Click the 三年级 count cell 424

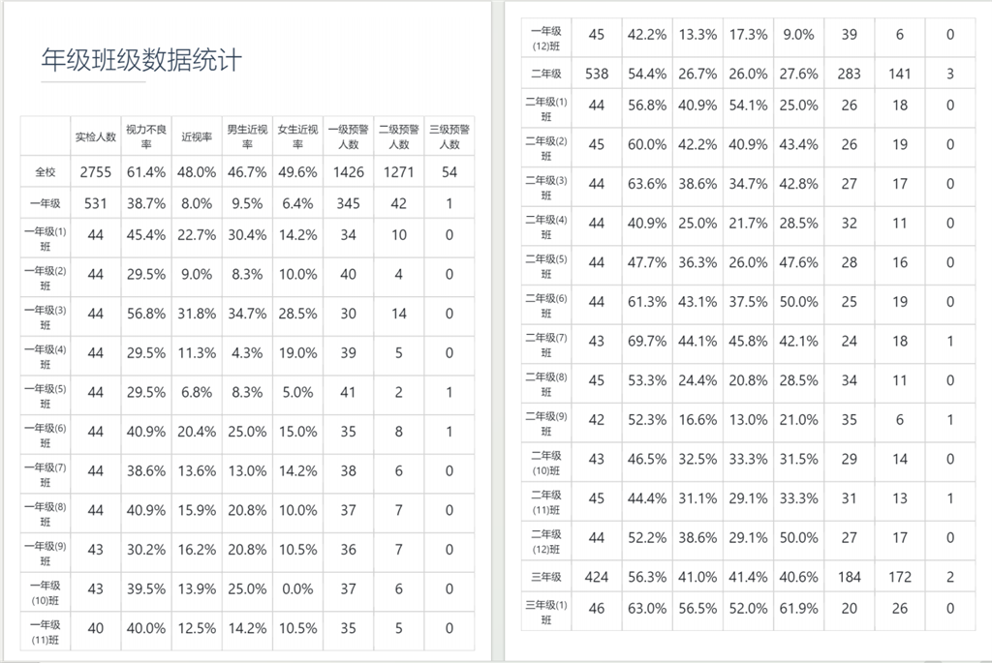pos(597,577)
